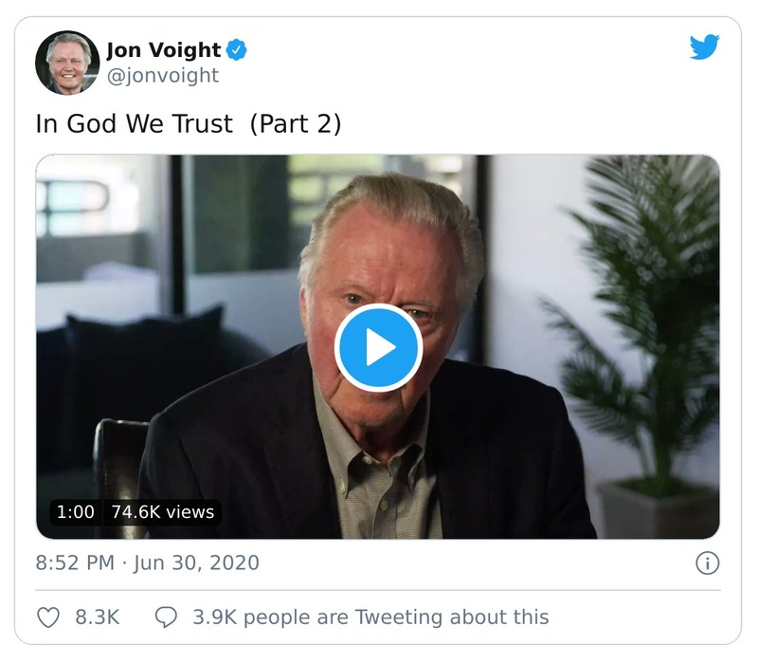Image resolution: width=758 pixels, height=663 pixels.
Task: Open the tweet info icon
Action: coord(707,562)
